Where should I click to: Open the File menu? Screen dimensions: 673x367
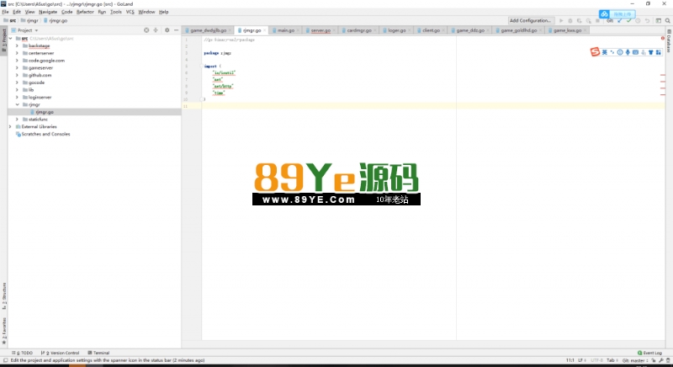[x=5, y=12]
